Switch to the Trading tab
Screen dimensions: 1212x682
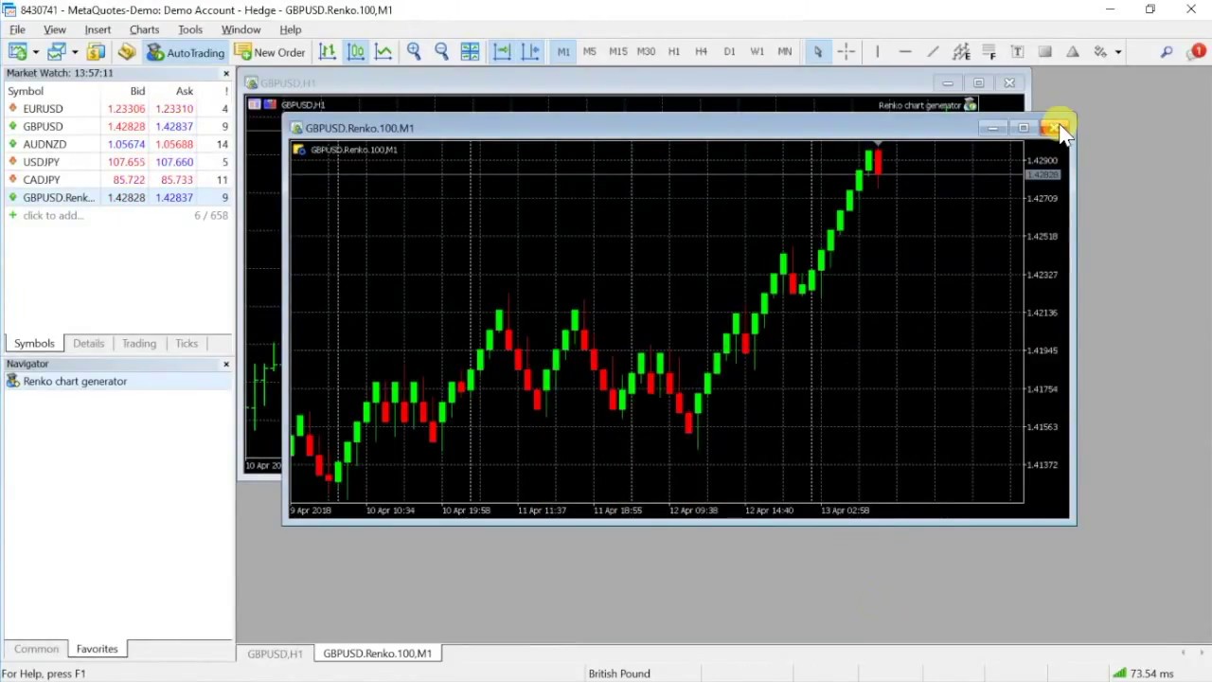pos(138,344)
